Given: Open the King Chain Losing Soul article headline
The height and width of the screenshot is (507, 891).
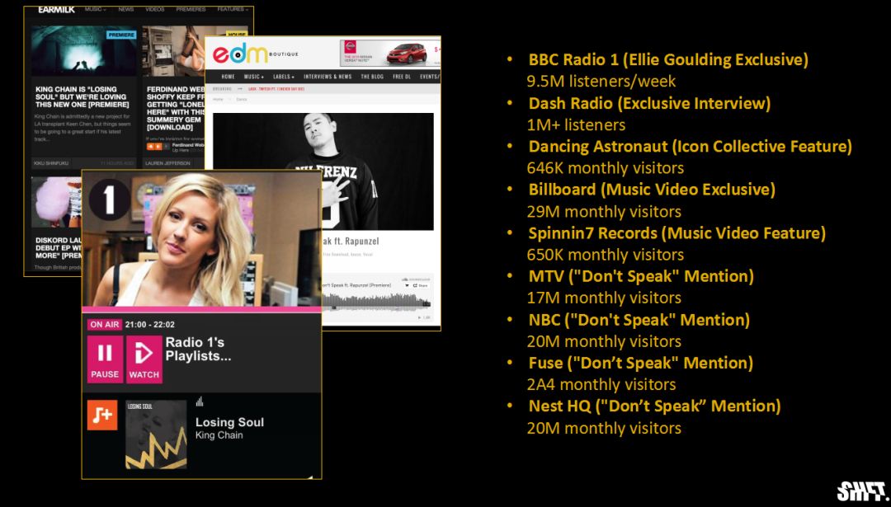Looking at the screenshot, I should coord(82,96).
